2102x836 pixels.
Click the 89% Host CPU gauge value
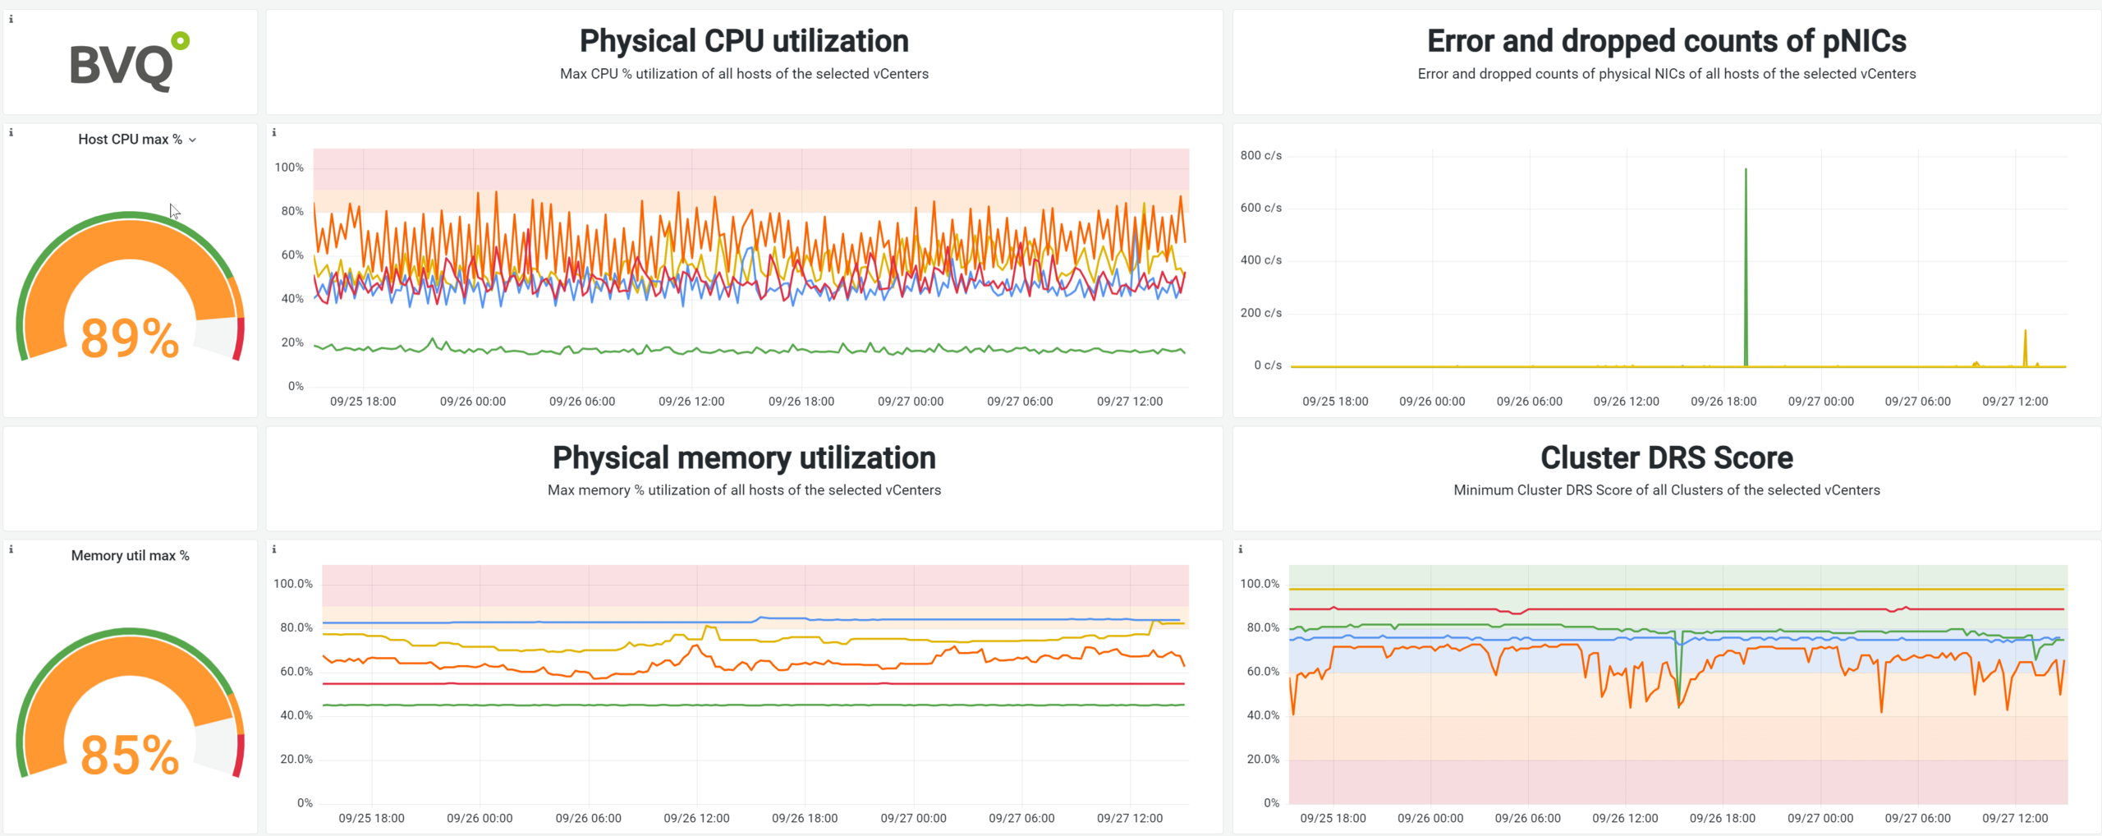point(130,338)
